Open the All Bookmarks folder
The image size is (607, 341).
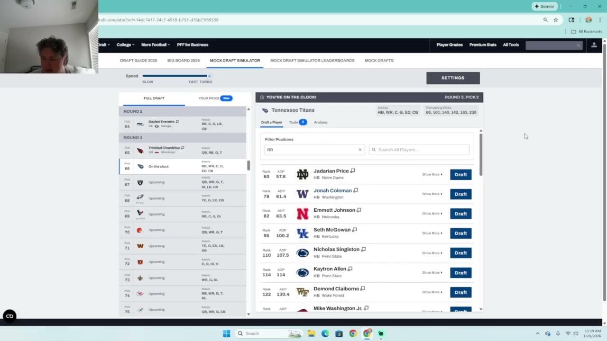click(x=587, y=31)
